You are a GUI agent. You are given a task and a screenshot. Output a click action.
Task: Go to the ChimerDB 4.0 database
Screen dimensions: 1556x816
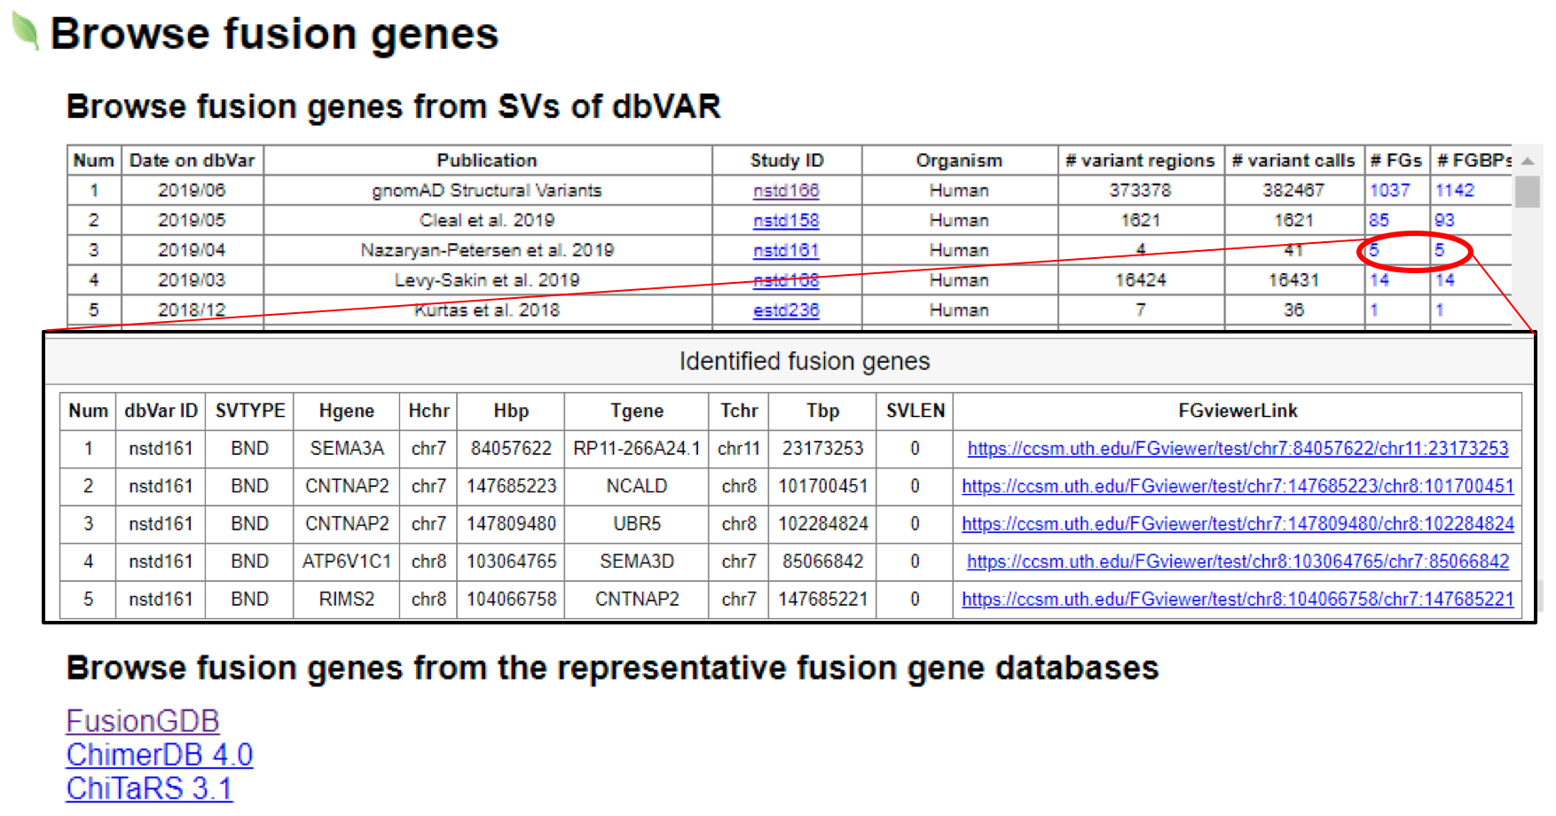click(x=160, y=755)
